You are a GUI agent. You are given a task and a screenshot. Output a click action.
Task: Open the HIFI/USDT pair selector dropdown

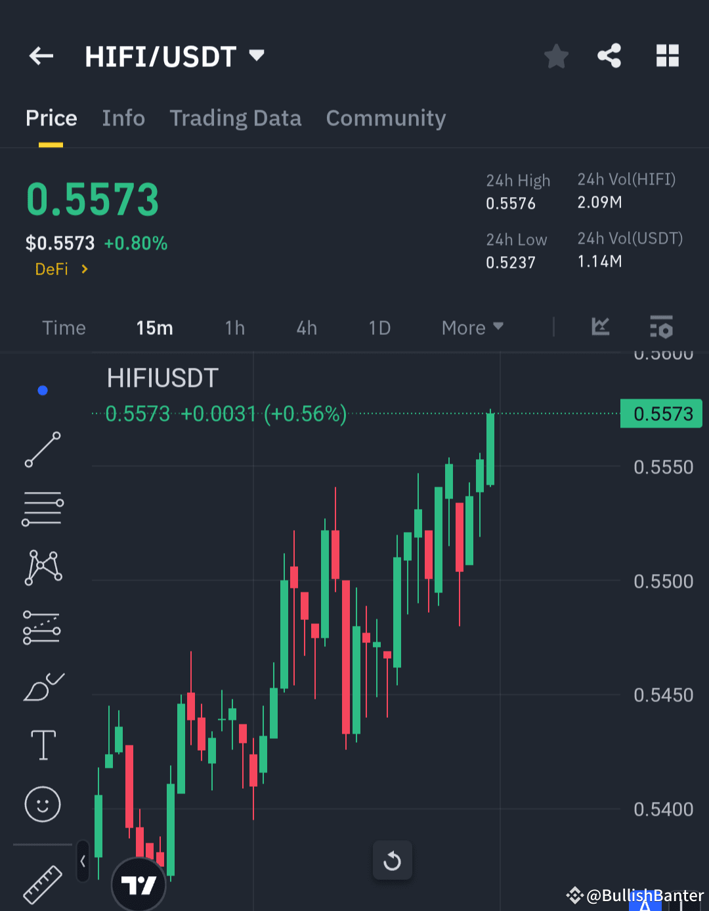[257, 56]
